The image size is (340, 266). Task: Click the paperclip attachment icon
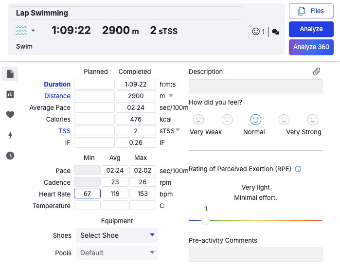click(x=317, y=71)
